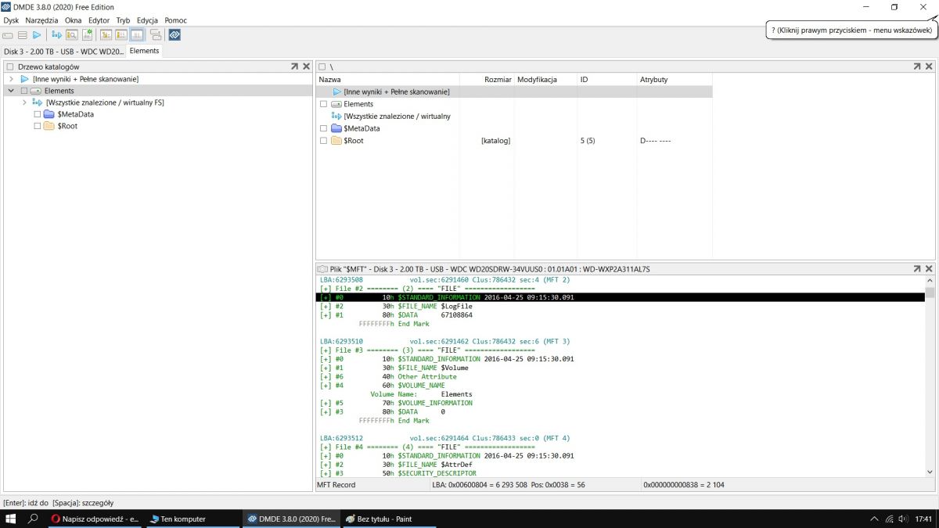Open the Okna menu
The width and height of the screenshot is (939, 528).
(74, 20)
